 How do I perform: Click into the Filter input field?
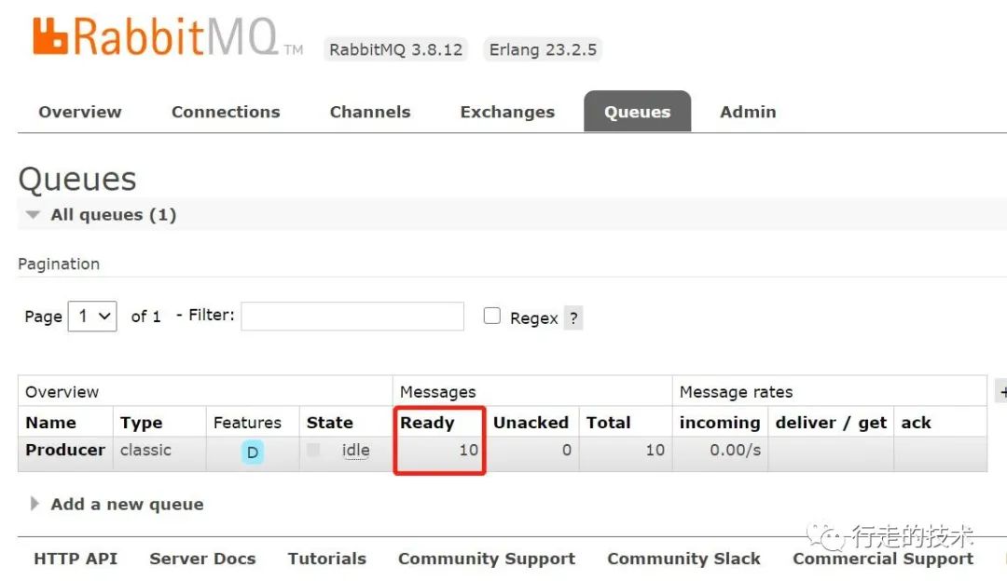tap(352, 317)
